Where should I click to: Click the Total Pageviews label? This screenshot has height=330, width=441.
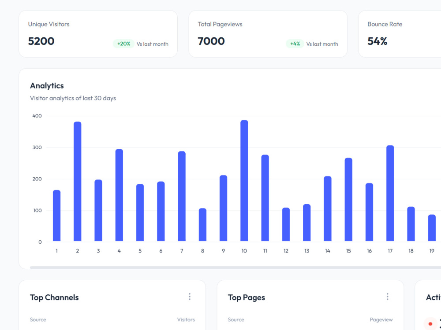tap(220, 24)
